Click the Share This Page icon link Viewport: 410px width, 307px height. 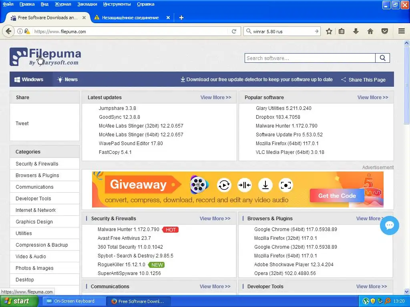point(363,80)
